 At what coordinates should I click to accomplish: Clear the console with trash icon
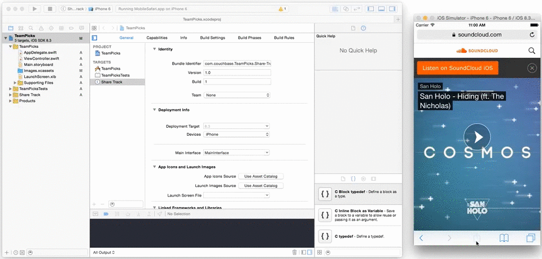point(295,252)
